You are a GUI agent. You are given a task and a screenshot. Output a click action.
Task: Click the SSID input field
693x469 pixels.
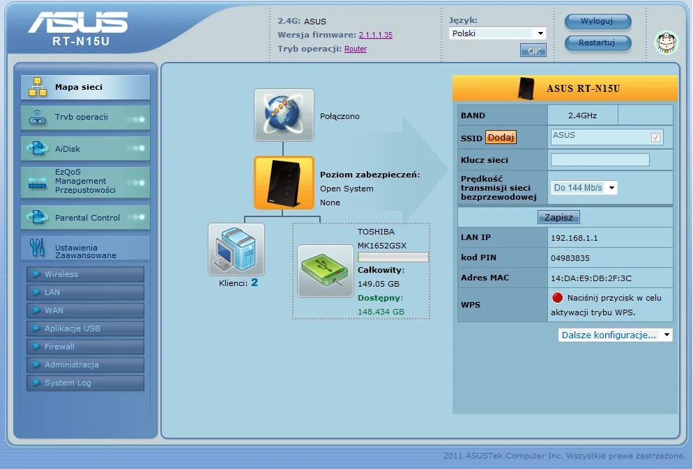[x=607, y=136]
